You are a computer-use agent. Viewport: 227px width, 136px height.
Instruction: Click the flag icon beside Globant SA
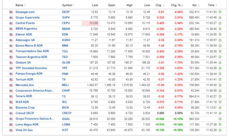pos(11,62)
